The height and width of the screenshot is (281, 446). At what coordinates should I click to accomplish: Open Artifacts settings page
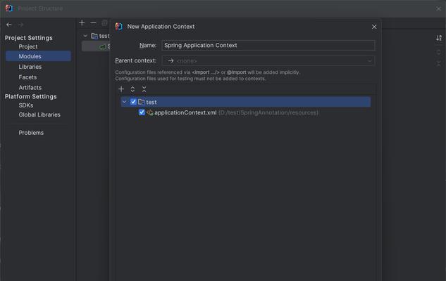pyautogui.click(x=30, y=88)
